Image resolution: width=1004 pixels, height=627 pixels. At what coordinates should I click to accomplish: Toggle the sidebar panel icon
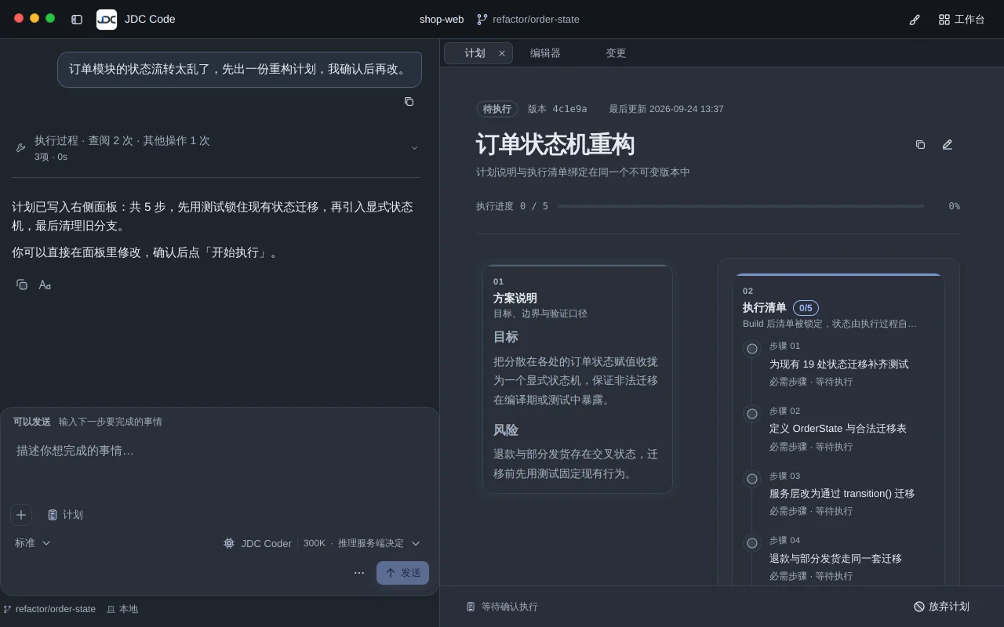[x=77, y=20]
